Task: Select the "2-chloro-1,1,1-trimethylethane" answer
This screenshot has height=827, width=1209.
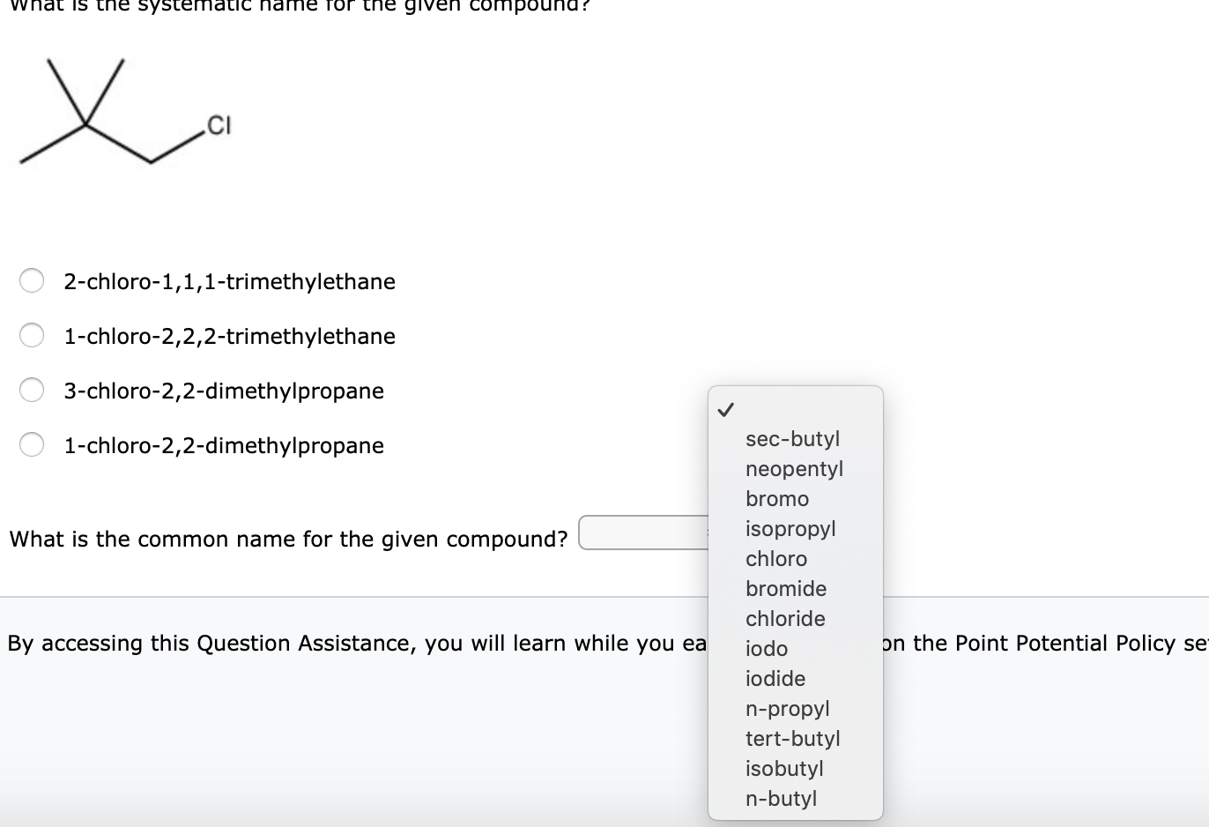Action: 32,280
